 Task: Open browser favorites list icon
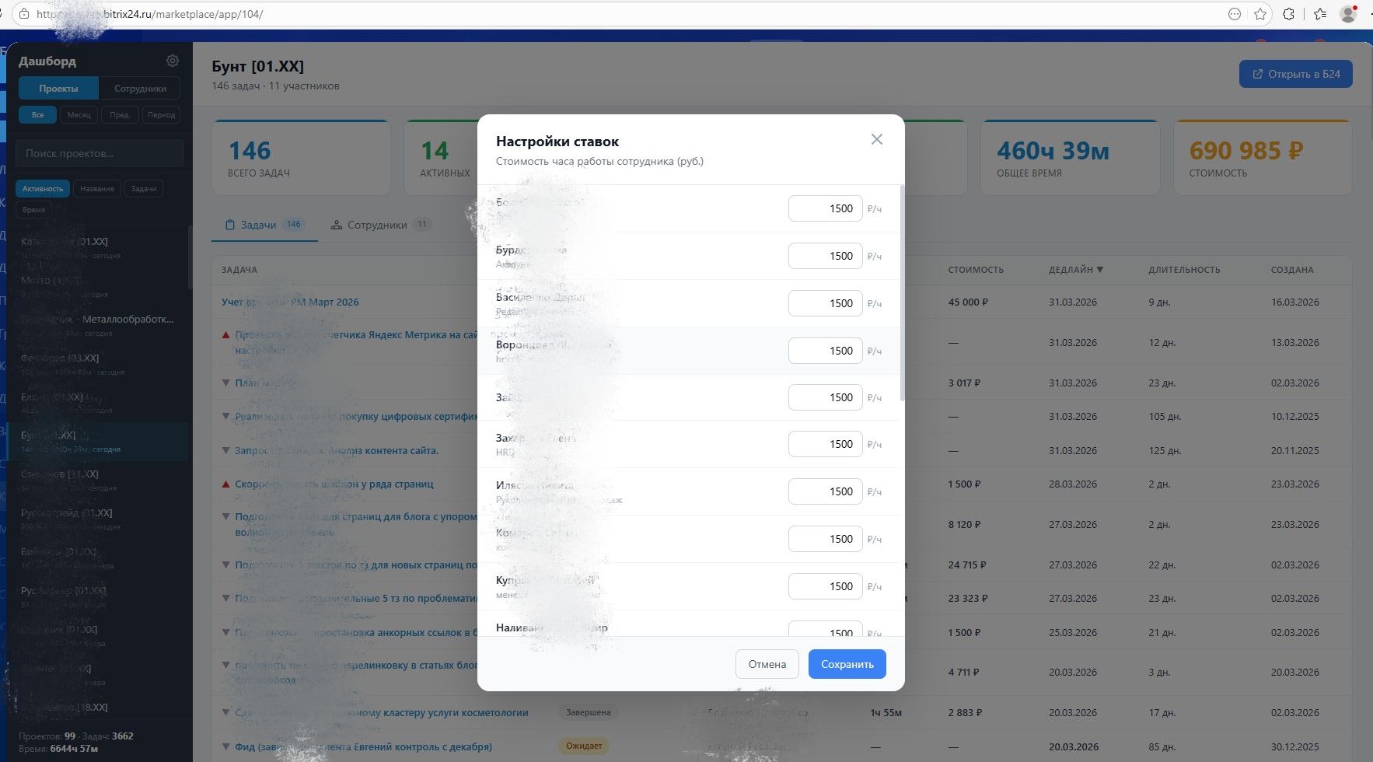[x=1319, y=14]
